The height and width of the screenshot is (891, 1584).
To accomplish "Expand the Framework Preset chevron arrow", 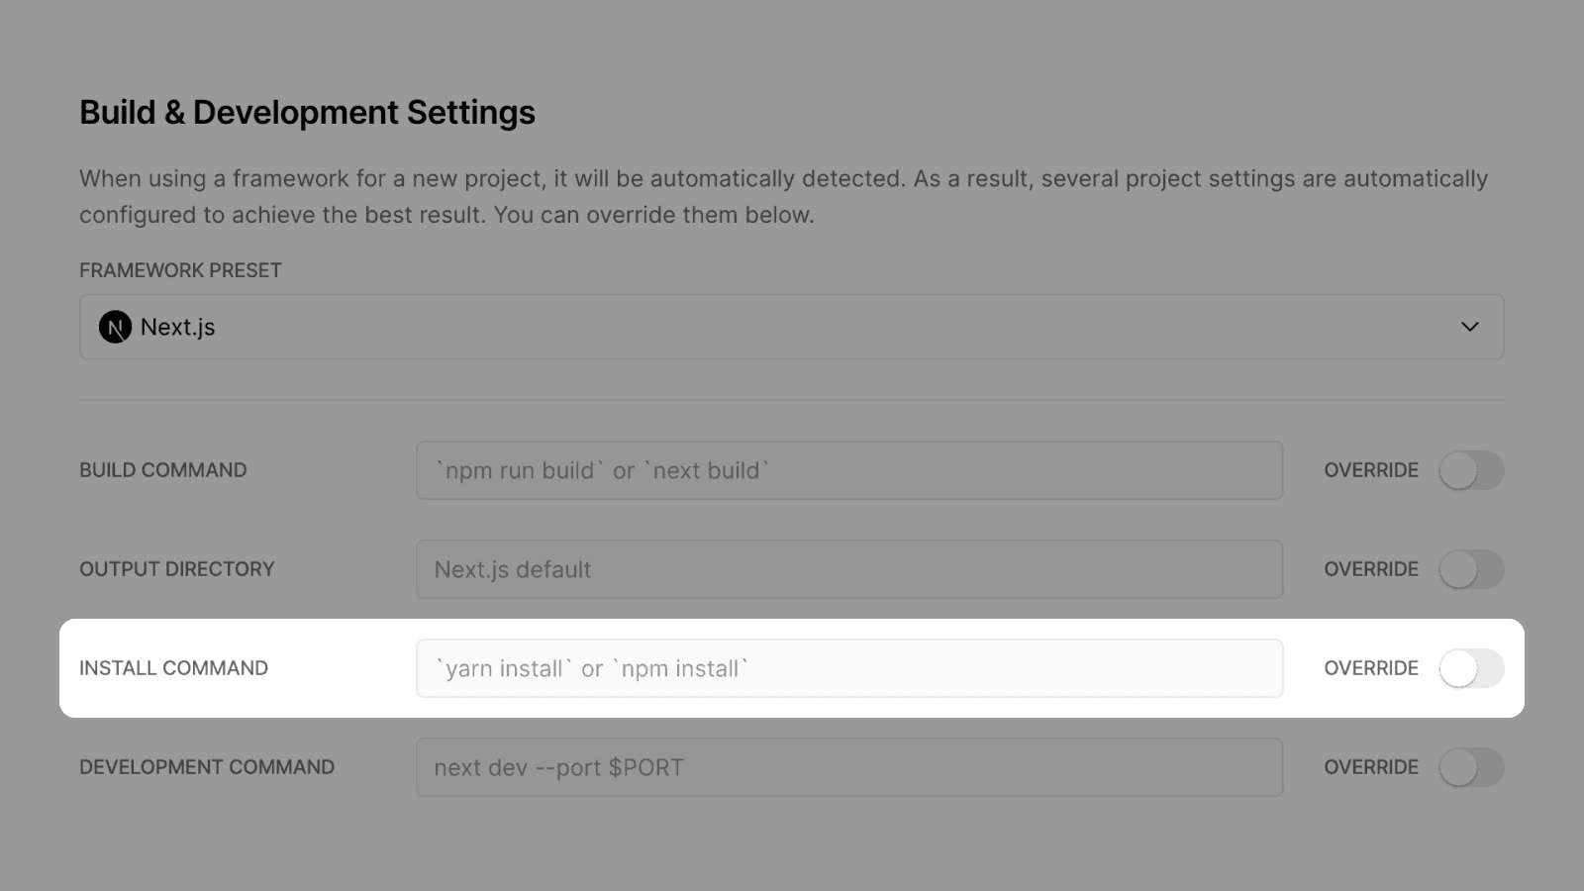I will click(x=1470, y=327).
